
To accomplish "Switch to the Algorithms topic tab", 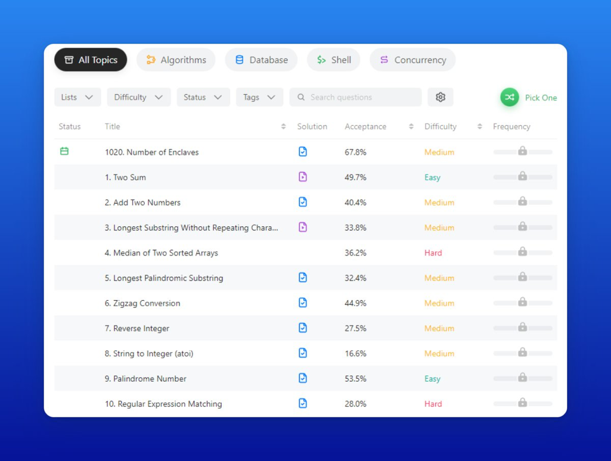I will pos(176,60).
